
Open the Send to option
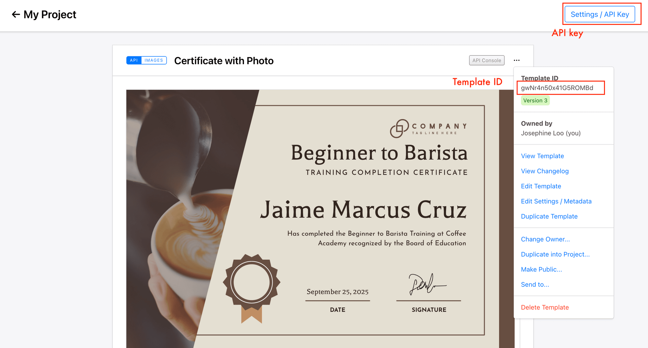pos(535,284)
